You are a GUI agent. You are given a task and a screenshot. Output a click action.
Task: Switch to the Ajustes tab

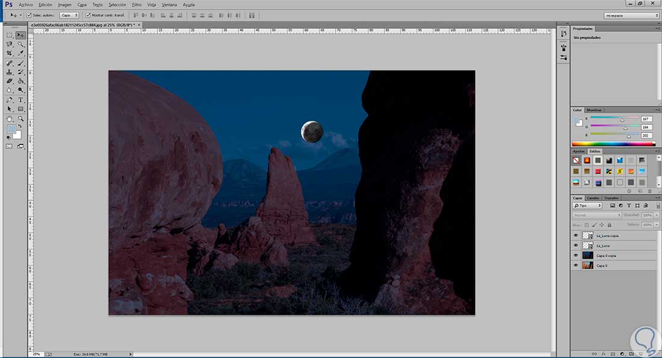point(579,151)
